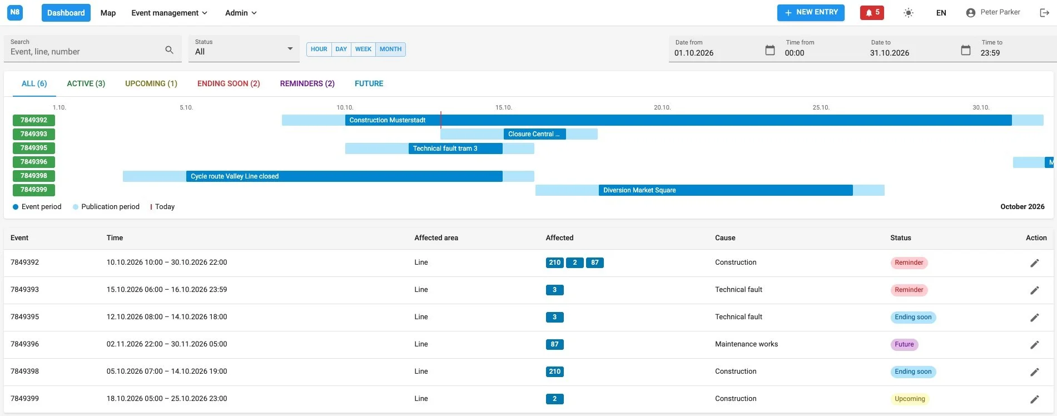Show the REMINDERS (2) tab
1057x416 pixels.
pos(307,83)
